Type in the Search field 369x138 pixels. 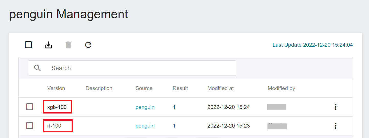pyautogui.click(x=141, y=68)
